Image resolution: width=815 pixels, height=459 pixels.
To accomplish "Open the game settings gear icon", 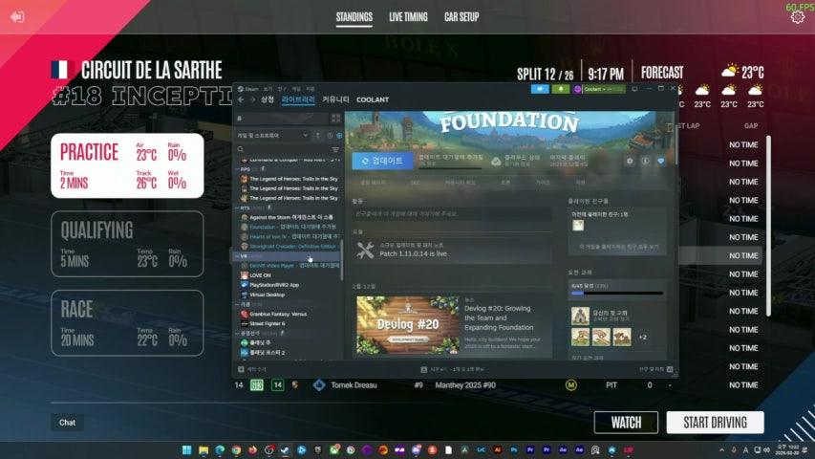I will tap(798, 17).
